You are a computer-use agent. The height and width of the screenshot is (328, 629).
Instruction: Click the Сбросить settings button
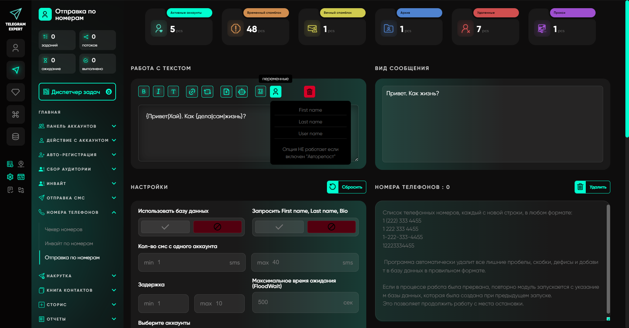click(347, 187)
